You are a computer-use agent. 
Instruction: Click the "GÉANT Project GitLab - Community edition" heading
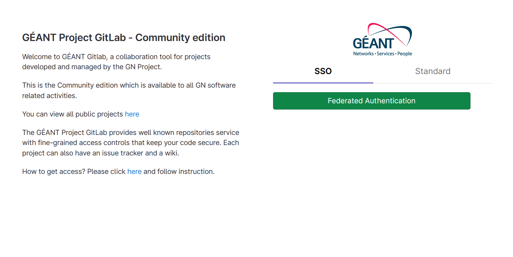pos(124,38)
